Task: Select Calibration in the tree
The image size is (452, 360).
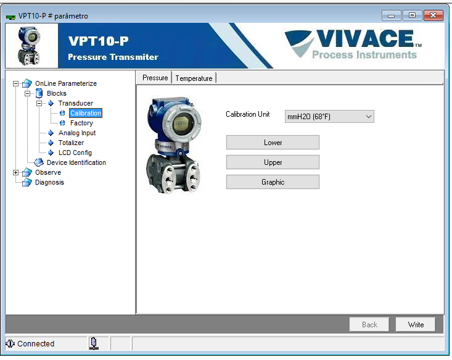Action: (x=86, y=113)
